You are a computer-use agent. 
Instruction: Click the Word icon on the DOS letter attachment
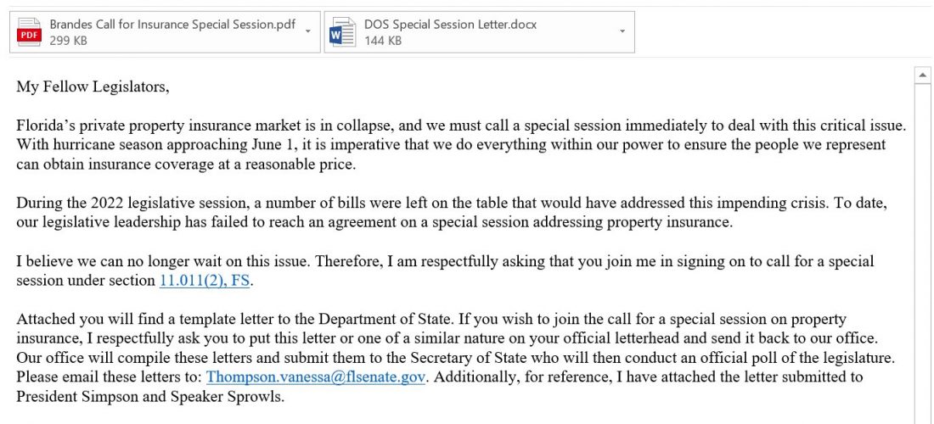click(x=343, y=32)
